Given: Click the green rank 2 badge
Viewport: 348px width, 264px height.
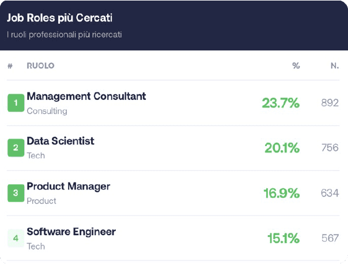Looking at the screenshot, I should click(16, 148).
